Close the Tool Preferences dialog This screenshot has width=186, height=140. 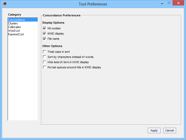coord(178,3)
